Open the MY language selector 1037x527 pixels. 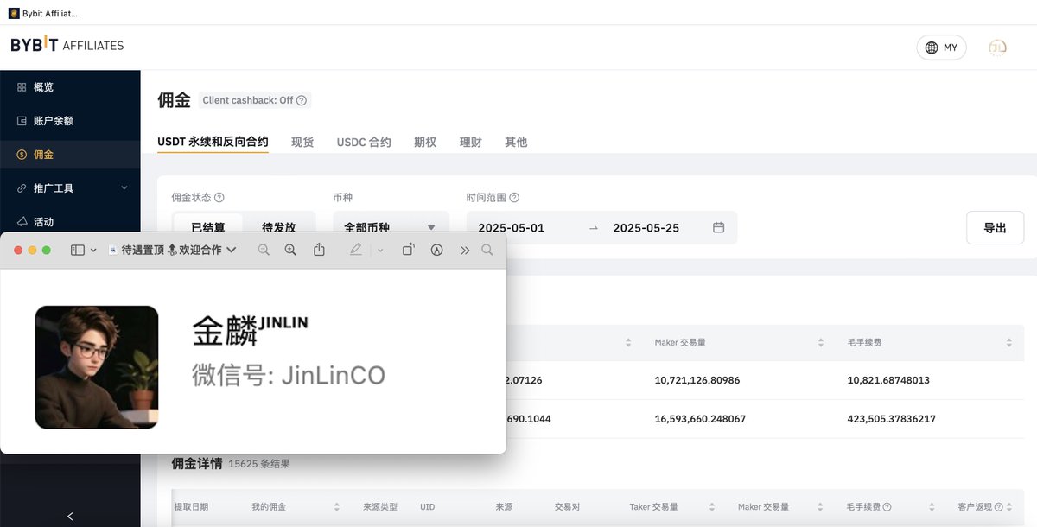[941, 48]
